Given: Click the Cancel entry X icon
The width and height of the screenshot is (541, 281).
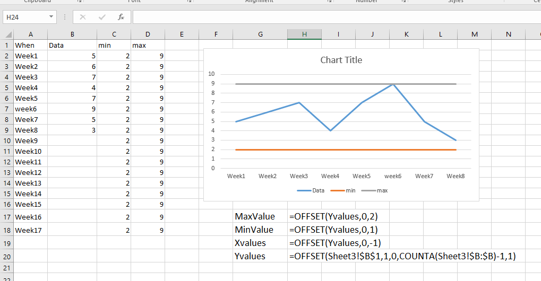Looking at the screenshot, I should [82, 17].
